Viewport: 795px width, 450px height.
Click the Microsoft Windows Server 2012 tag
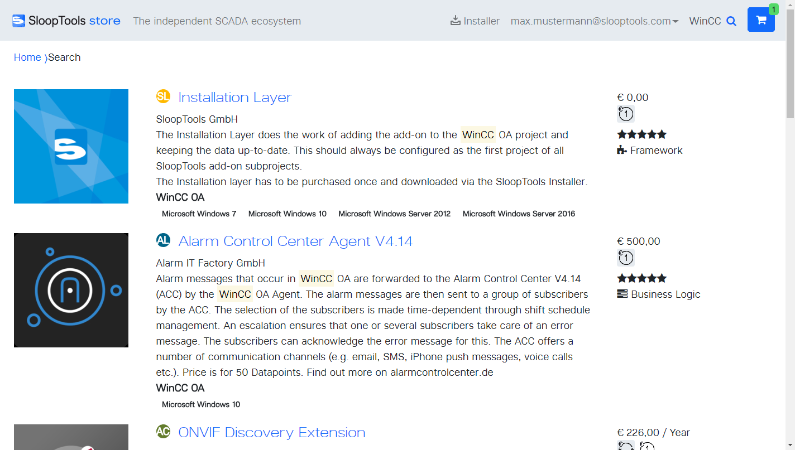tap(395, 214)
